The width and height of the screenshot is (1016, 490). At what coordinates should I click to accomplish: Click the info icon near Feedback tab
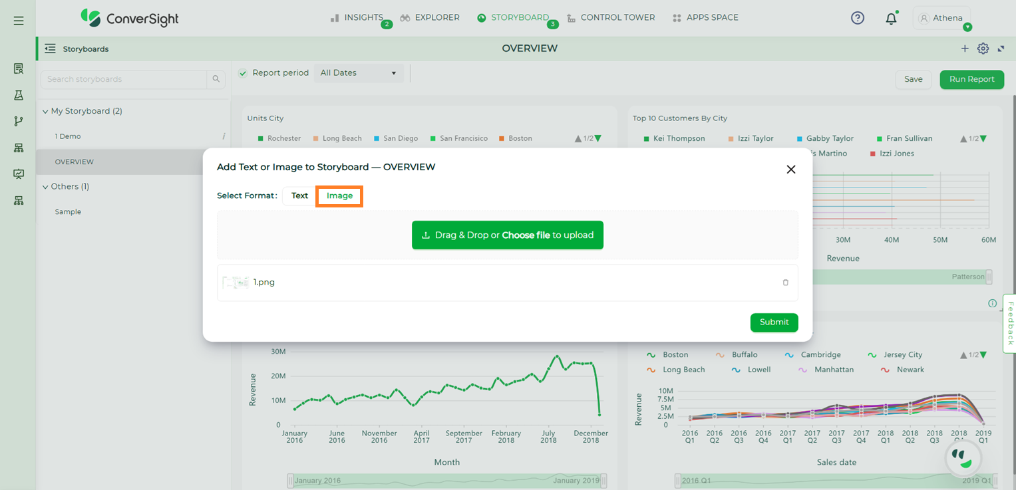point(993,303)
